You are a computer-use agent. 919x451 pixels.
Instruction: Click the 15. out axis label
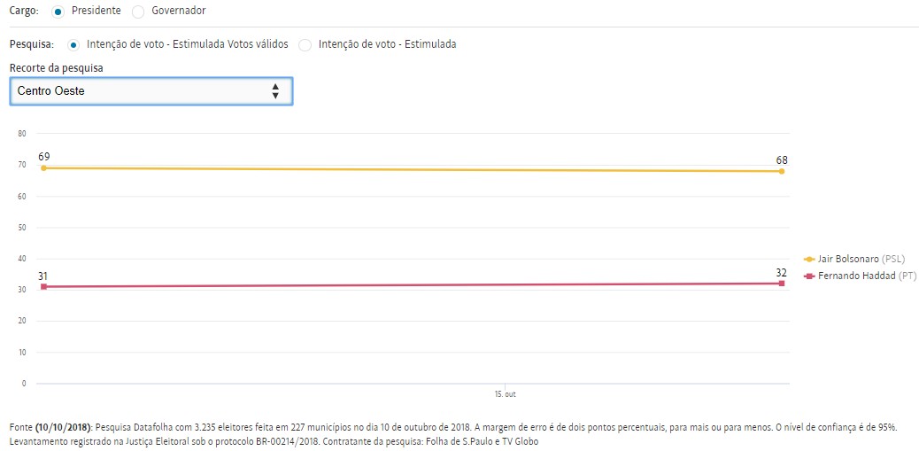coord(505,393)
